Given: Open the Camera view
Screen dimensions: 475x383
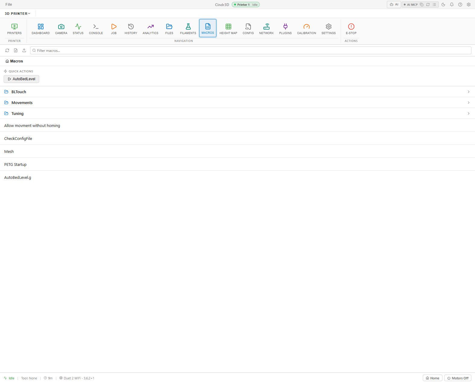Looking at the screenshot, I should (61, 28).
